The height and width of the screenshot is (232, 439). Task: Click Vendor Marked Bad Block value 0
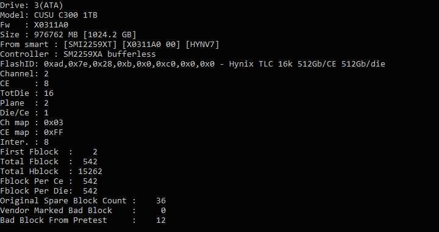tap(163, 211)
